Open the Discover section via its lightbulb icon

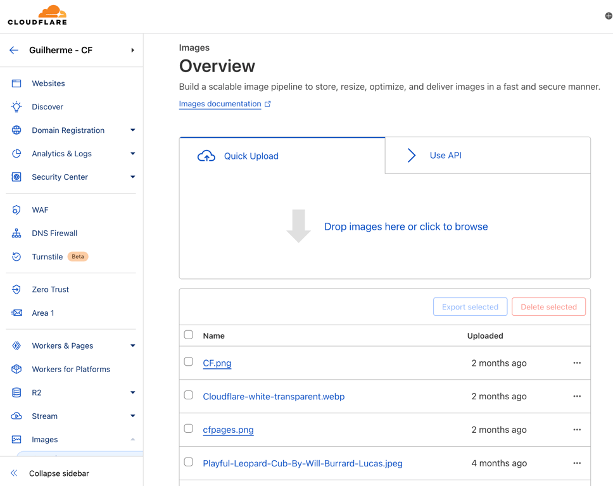17,106
